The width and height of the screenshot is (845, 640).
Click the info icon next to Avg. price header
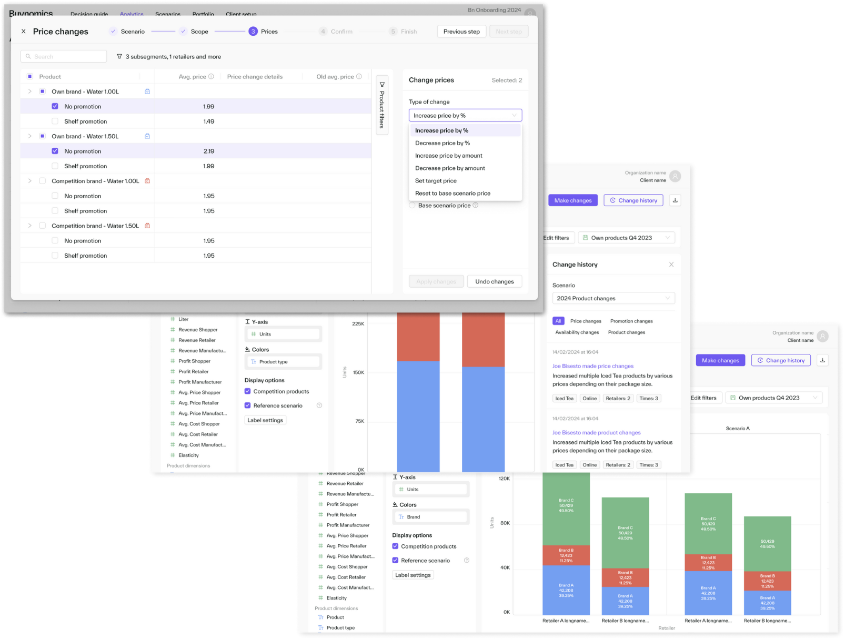(212, 76)
